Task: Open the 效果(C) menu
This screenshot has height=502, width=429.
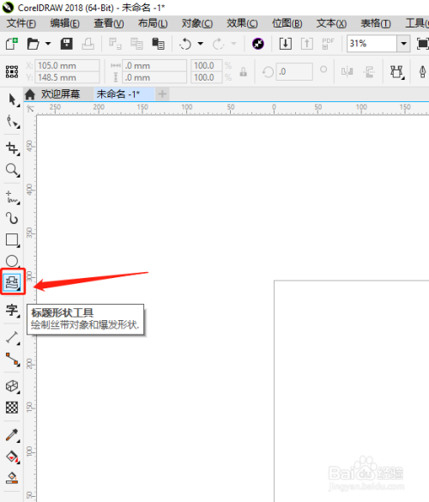Action: [x=242, y=23]
